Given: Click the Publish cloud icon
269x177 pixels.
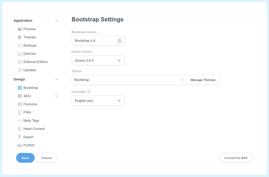Looking at the screenshot, I should tap(20, 145).
